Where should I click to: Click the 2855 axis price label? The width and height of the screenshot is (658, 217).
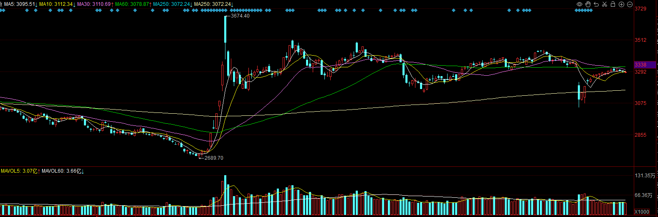[640, 135]
